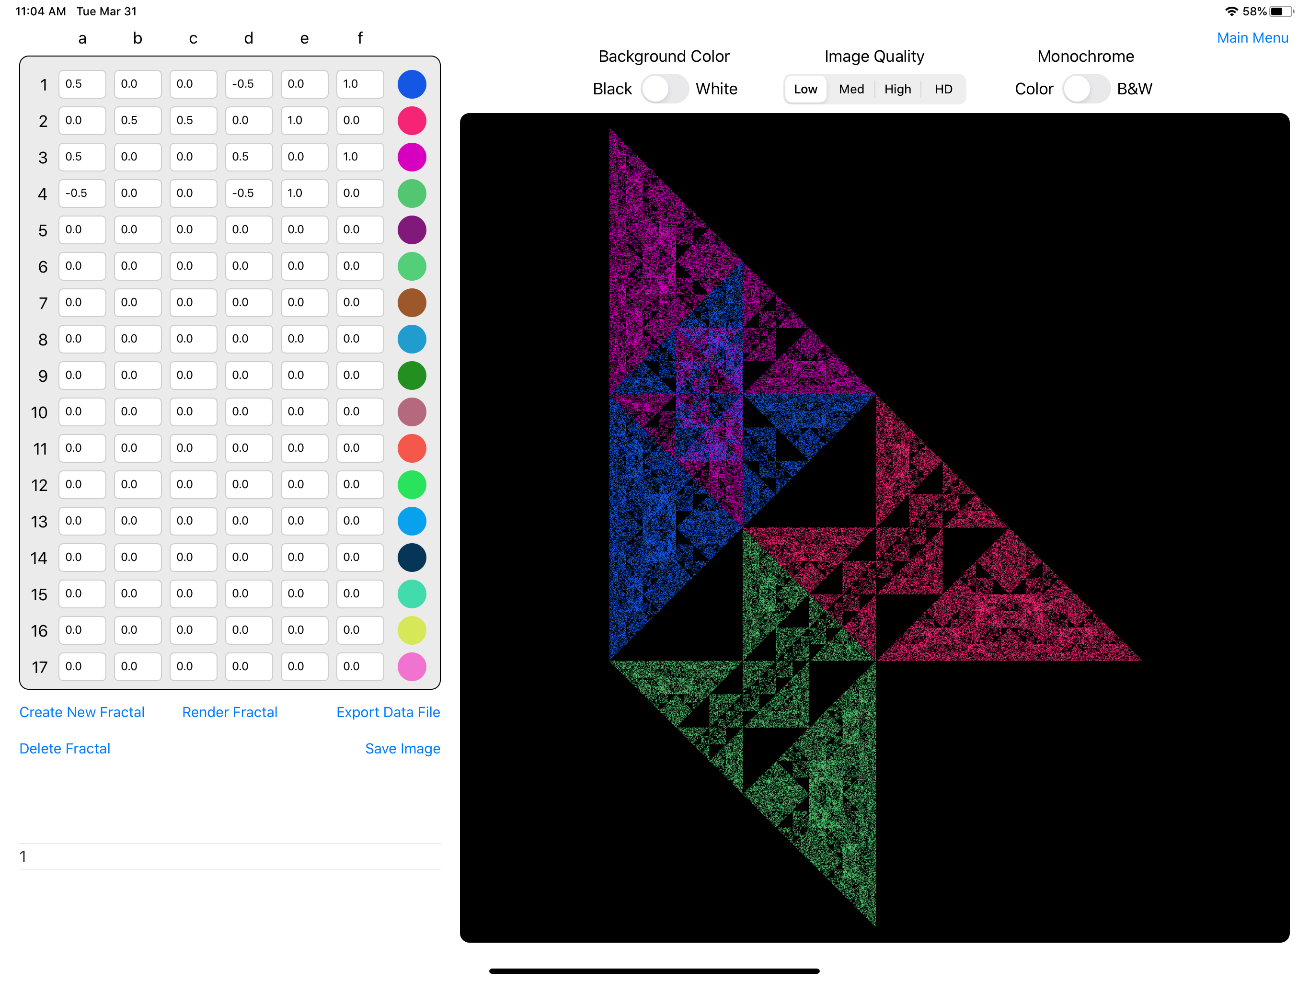Viewport: 1309px width, 981px height.
Task: Switch image quality to HD
Action: (x=942, y=90)
